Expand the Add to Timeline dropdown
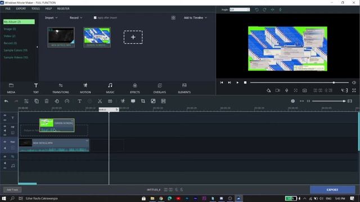 (x=195, y=17)
